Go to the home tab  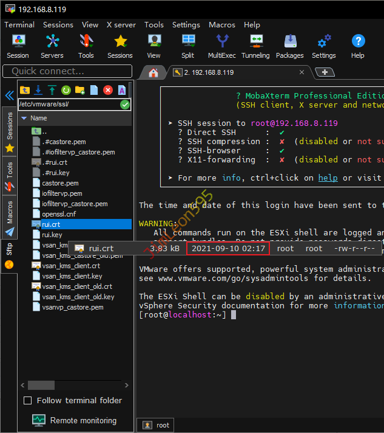[153, 73]
